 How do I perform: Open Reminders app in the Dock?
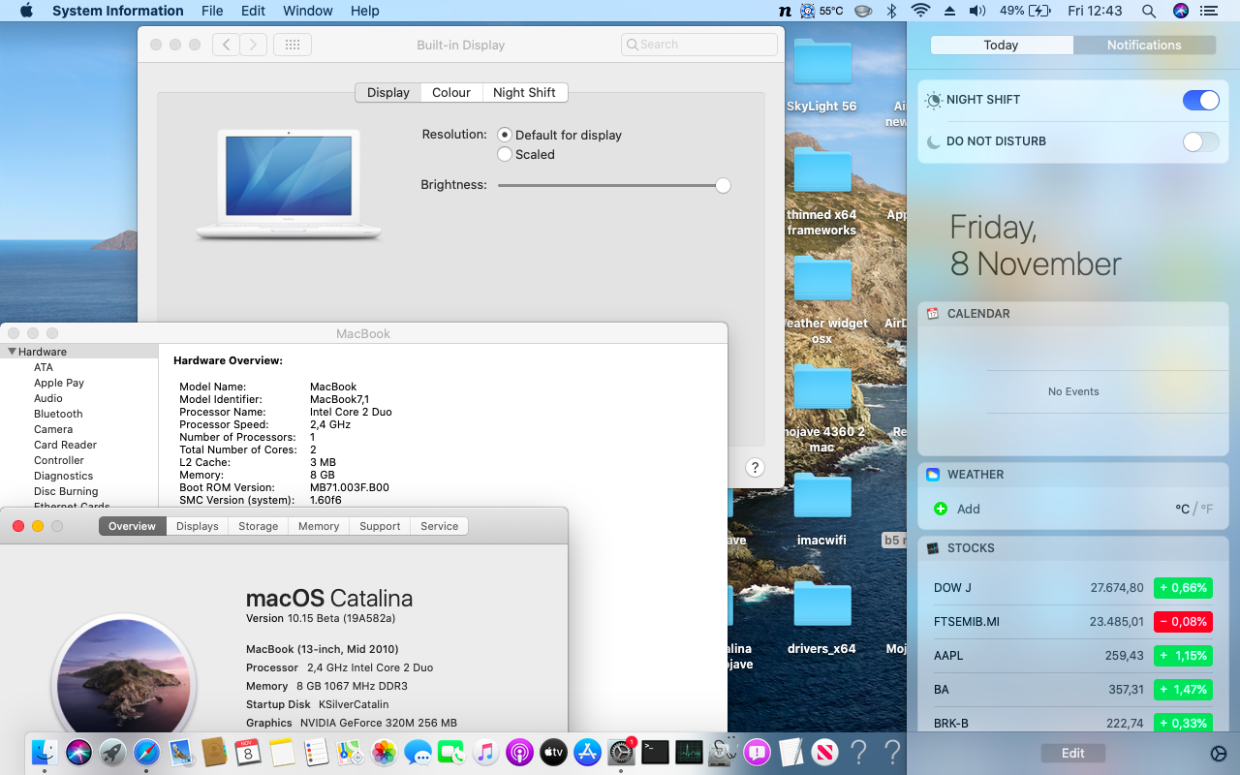coord(316,752)
